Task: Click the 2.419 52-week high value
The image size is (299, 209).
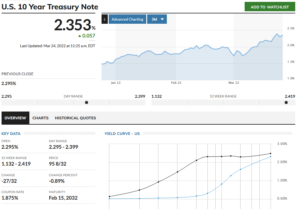Action: coord(290,97)
